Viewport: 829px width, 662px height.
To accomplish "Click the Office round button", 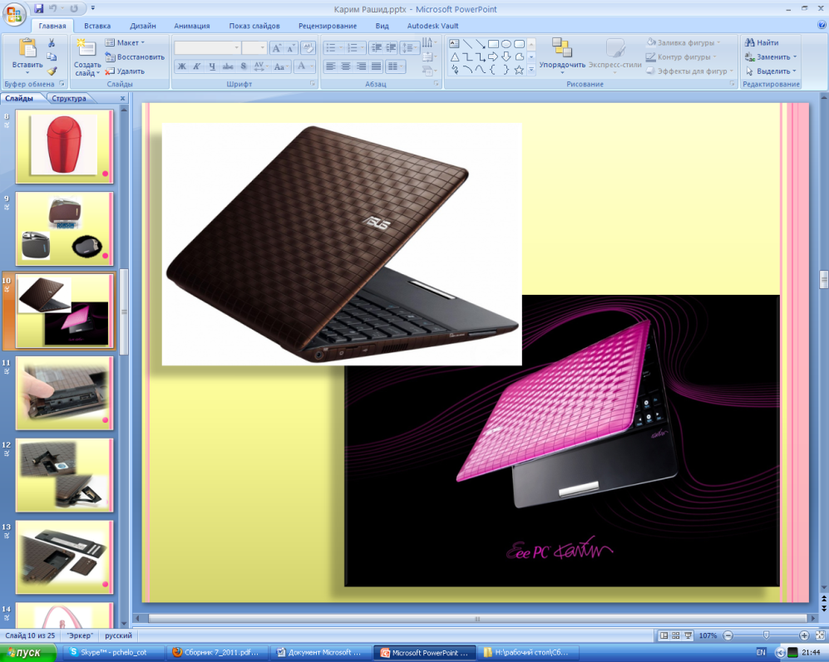I will pyautogui.click(x=14, y=14).
